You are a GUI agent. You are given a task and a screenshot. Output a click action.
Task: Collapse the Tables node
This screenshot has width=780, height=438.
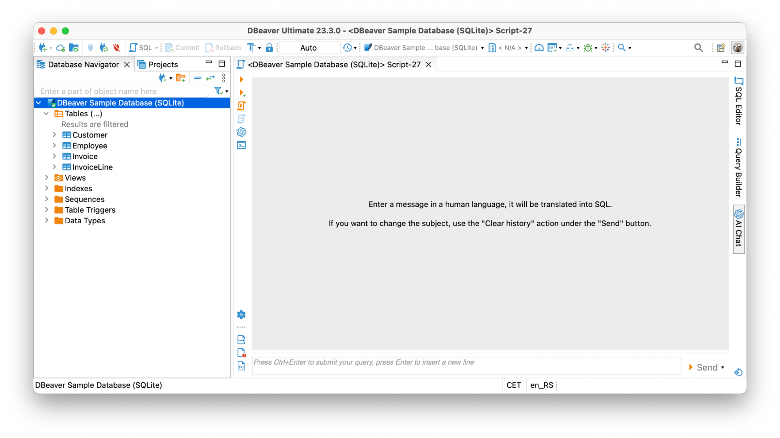click(46, 114)
